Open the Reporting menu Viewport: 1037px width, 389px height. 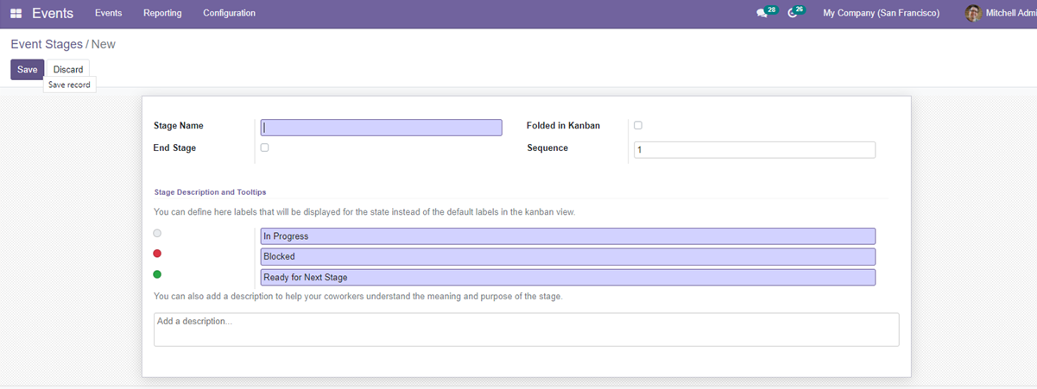pyautogui.click(x=162, y=13)
